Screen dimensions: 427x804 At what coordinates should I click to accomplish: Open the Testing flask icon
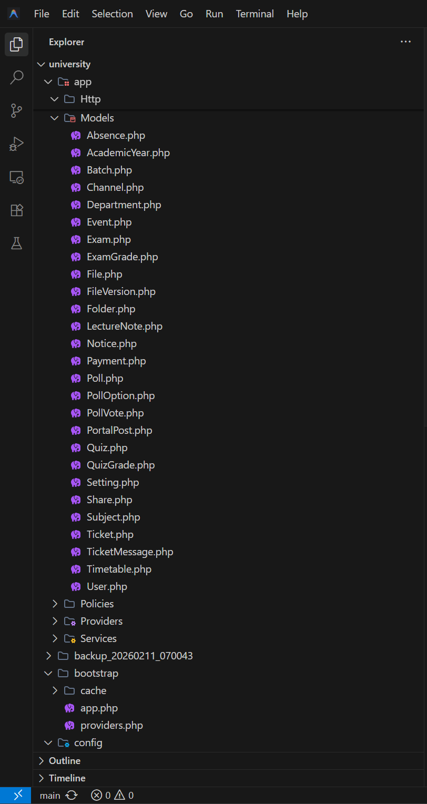pyautogui.click(x=16, y=243)
